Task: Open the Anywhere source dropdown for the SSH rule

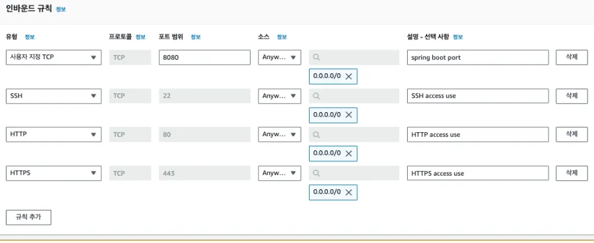Action: click(x=280, y=96)
